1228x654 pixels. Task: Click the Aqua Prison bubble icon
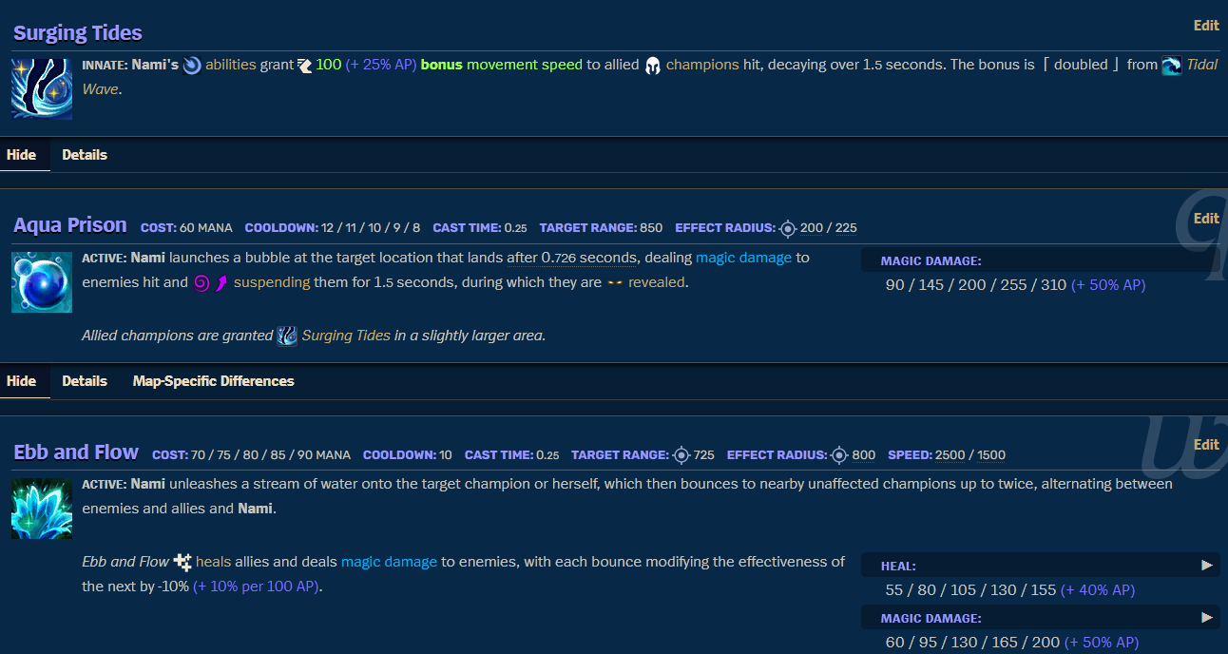click(42, 282)
